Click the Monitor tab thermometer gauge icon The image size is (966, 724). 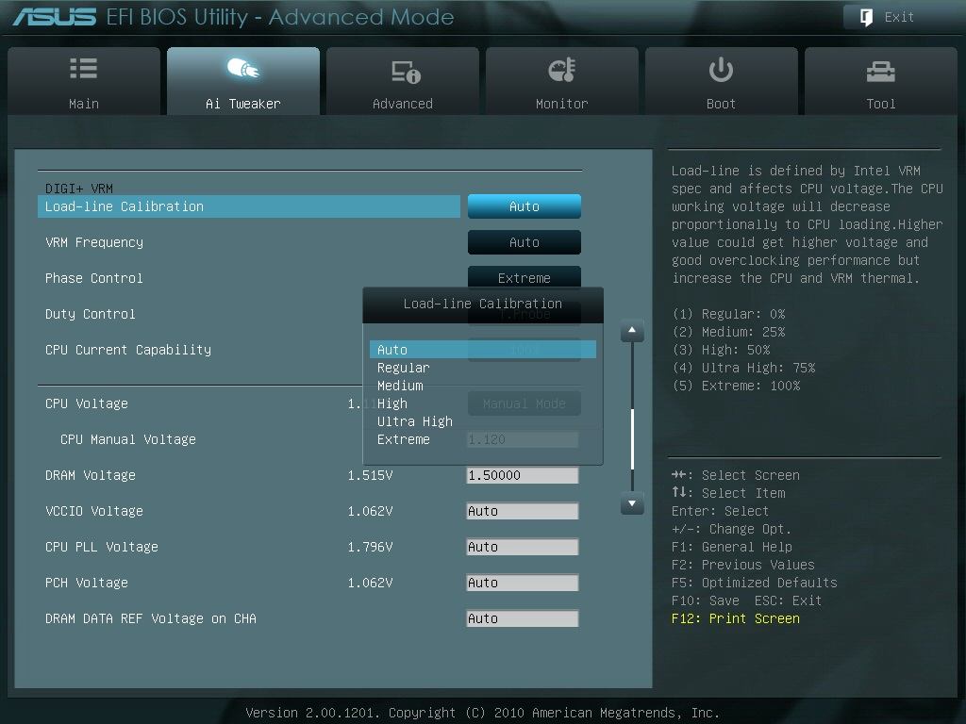point(562,70)
